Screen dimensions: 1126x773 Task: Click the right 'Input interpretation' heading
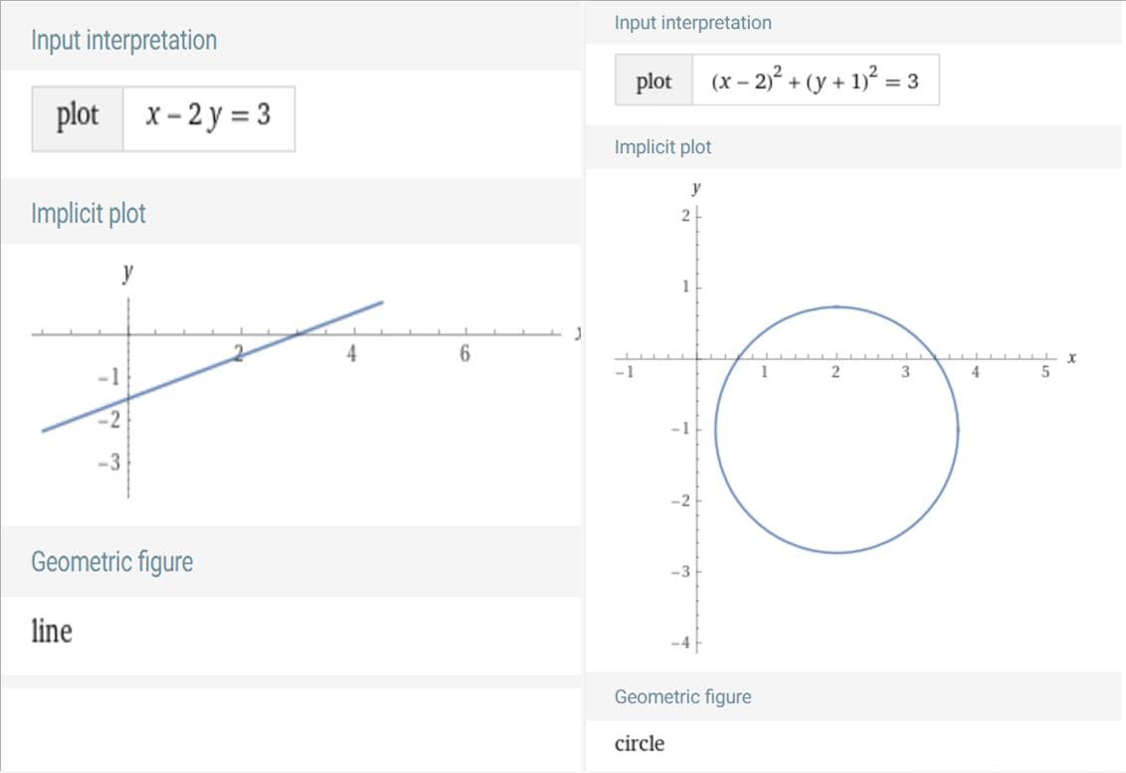[x=693, y=23]
